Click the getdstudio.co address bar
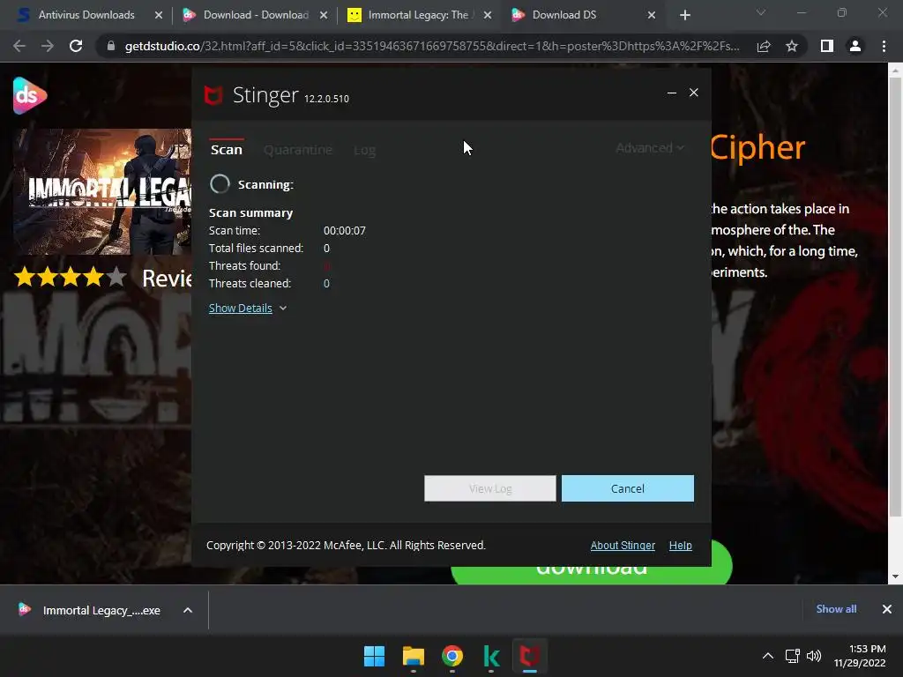Screen dimensions: 903x677 (432, 46)
